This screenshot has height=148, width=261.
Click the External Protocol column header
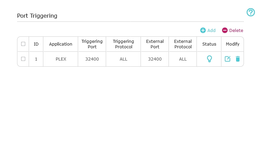183,44
